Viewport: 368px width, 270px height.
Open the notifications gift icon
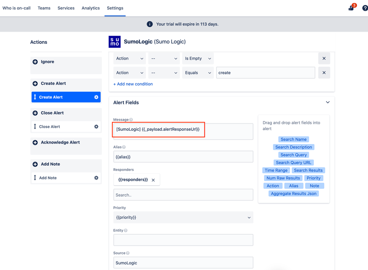click(x=351, y=8)
